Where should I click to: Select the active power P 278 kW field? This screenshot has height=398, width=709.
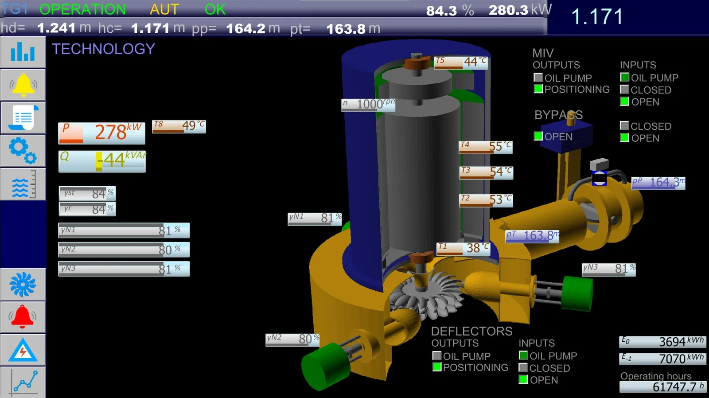tap(101, 133)
